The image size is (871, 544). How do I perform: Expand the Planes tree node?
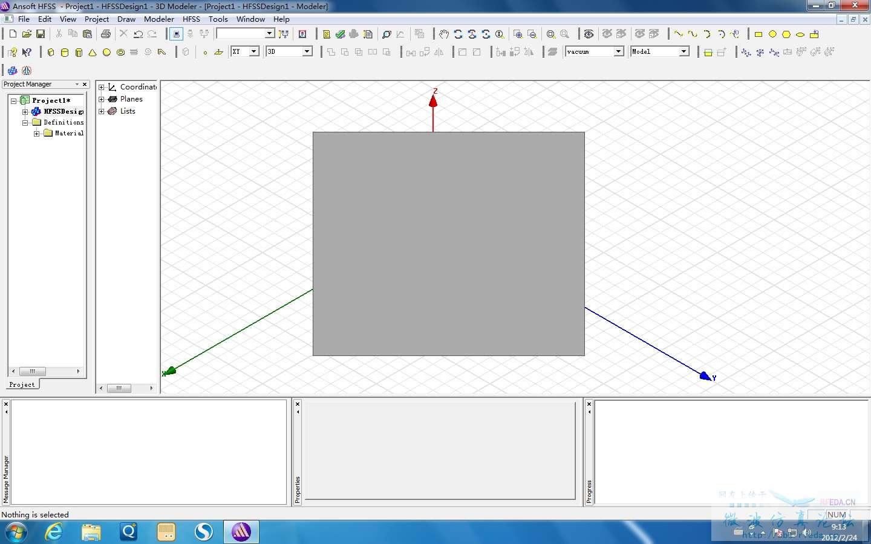tap(102, 99)
